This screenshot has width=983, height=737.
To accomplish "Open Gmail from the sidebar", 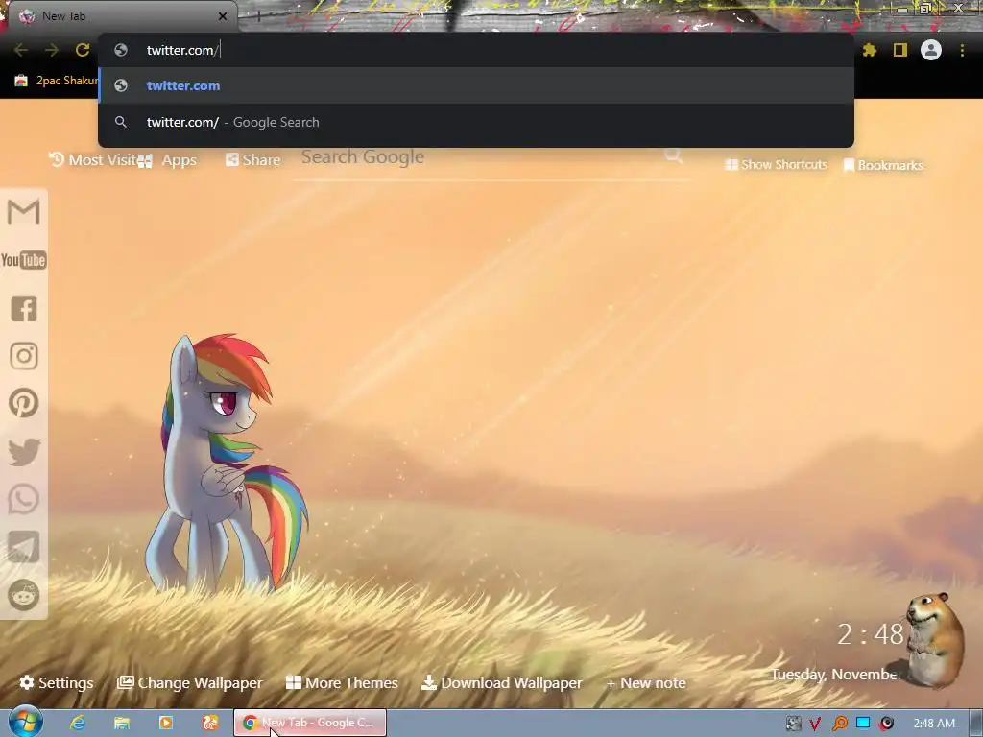I will click(24, 212).
